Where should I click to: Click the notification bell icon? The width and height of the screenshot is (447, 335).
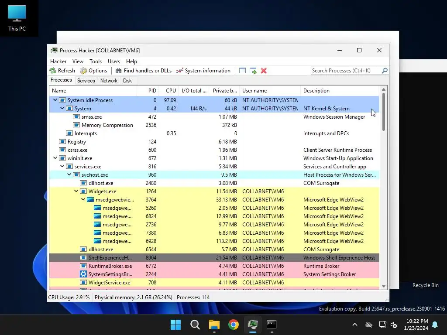pos(435,325)
